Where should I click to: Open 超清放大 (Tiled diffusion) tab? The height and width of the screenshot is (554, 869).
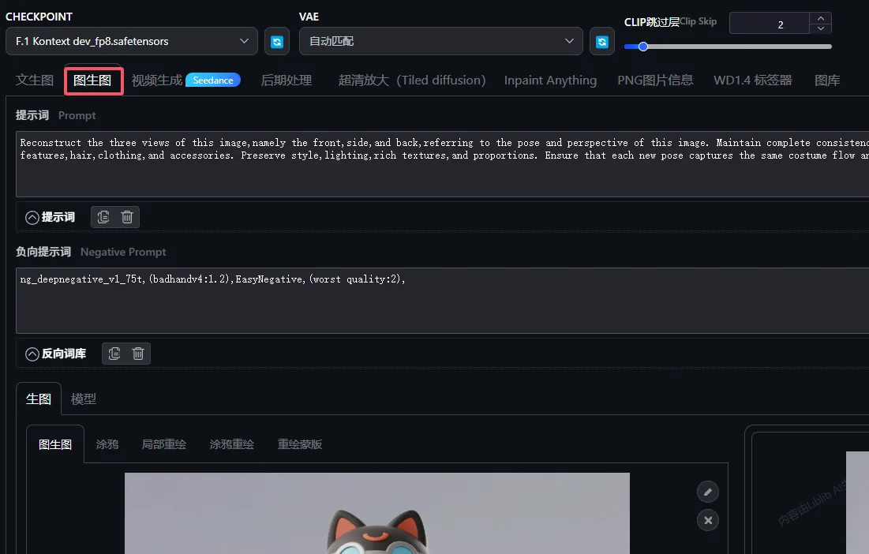(x=412, y=80)
